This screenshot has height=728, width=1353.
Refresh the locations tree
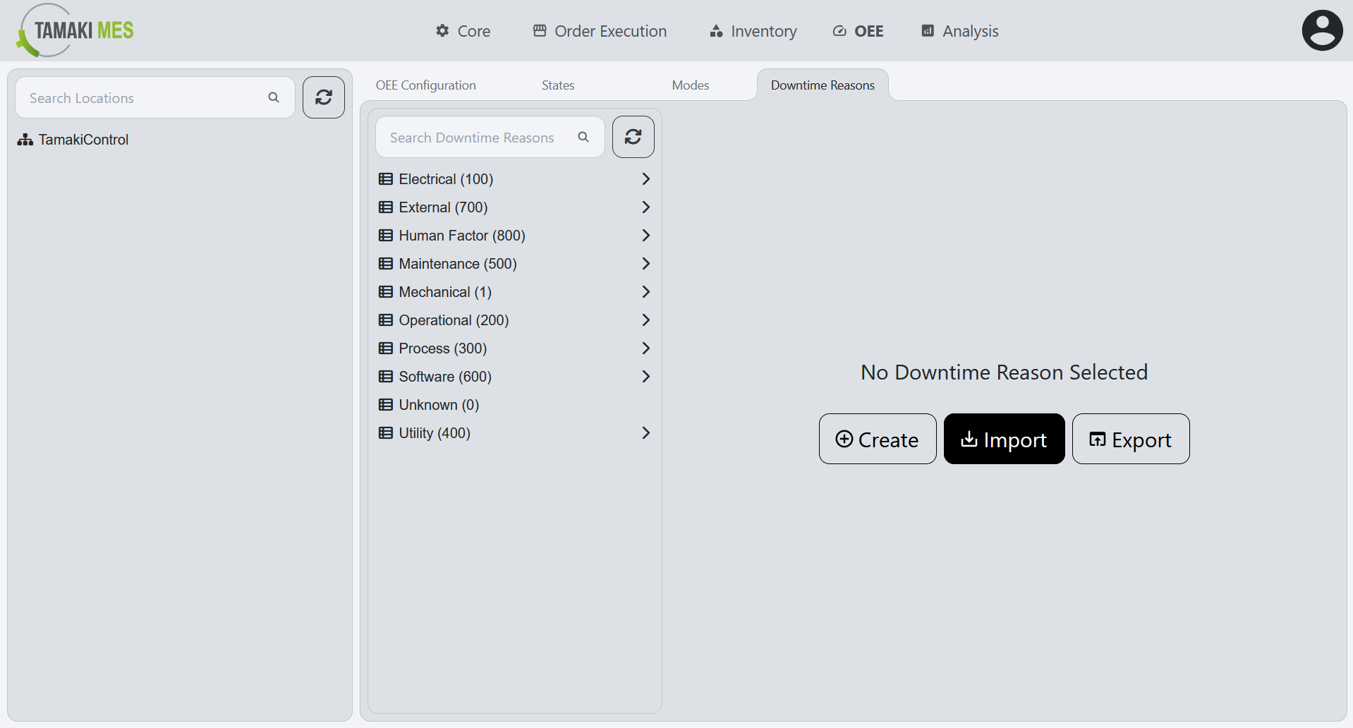click(323, 97)
